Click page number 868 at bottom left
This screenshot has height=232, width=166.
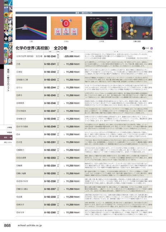(x=8, y=226)
